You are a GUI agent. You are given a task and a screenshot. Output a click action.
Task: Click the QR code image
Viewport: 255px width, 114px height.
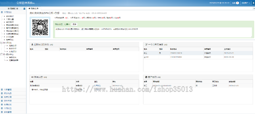coord(40,27)
